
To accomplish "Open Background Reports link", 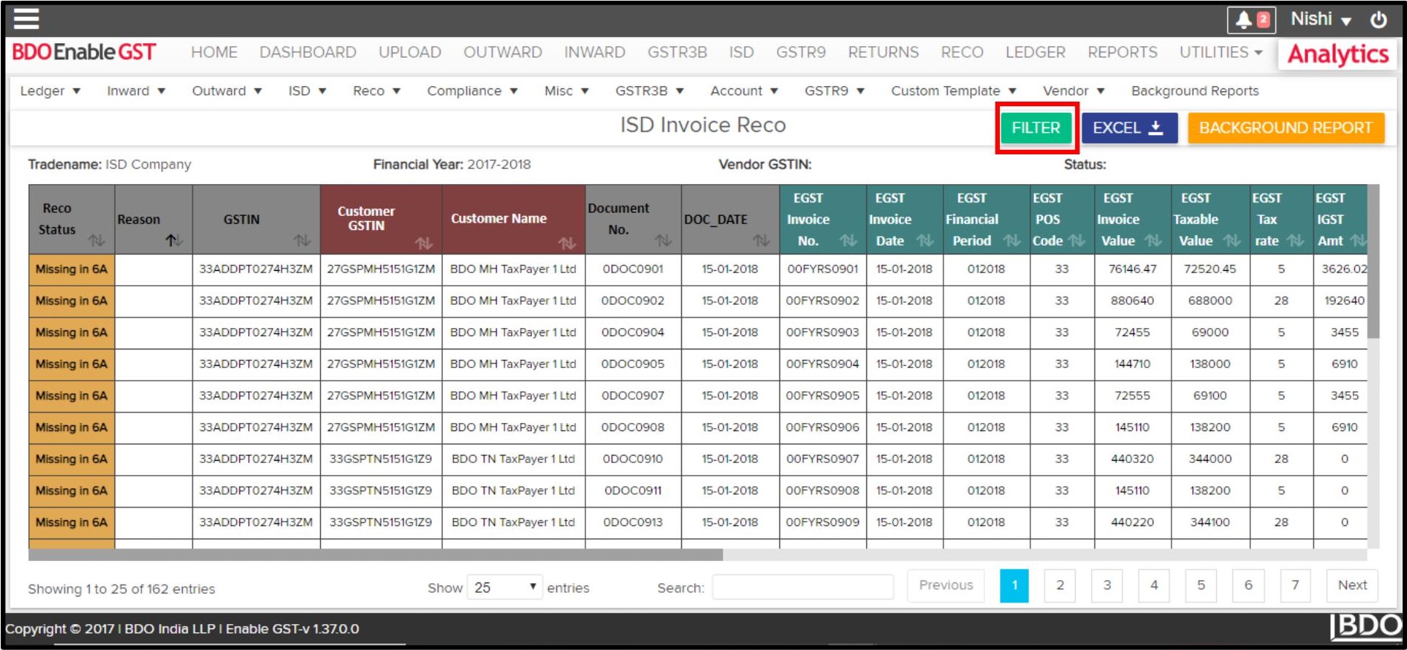I will point(1195,91).
